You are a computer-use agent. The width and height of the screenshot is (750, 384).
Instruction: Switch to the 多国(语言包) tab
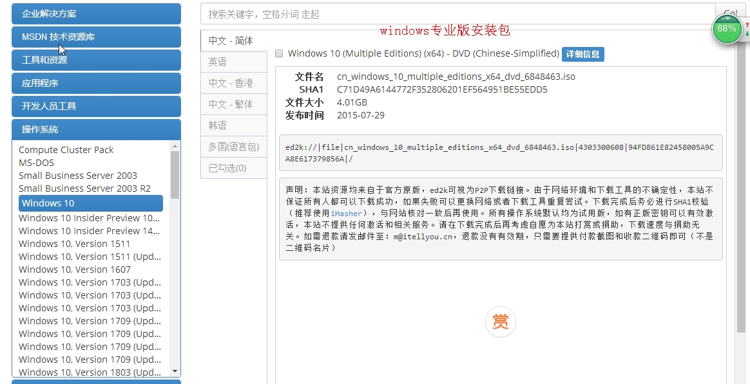click(233, 147)
